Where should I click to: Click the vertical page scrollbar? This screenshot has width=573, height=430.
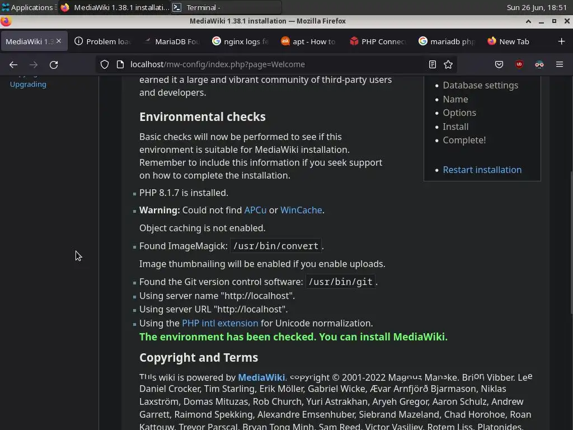(570, 242)
